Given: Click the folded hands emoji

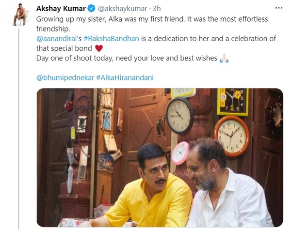Looking at the screenshot, I should point(224,59).
